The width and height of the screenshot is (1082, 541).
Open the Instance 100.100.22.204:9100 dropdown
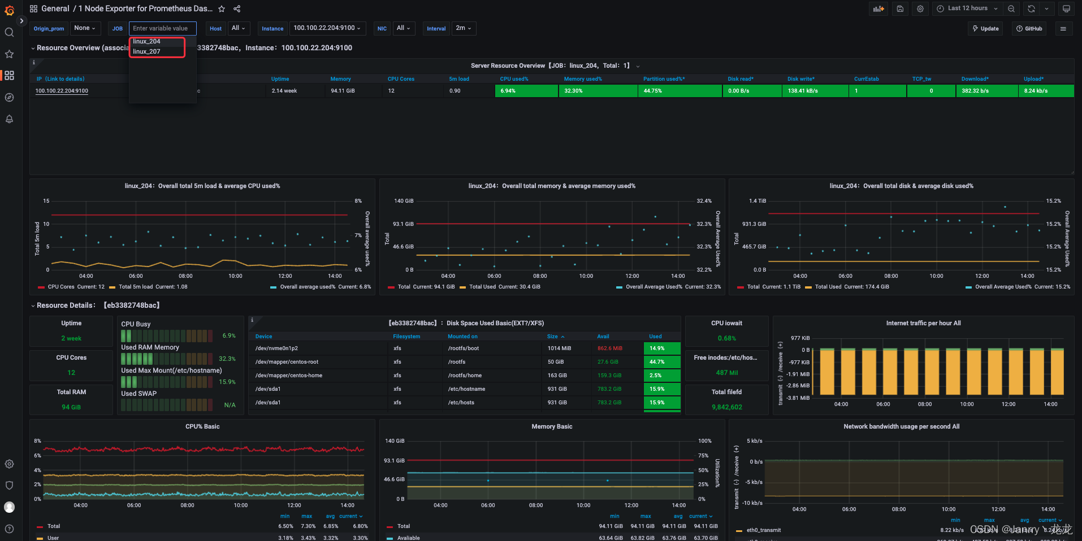(x=327, y=28)
